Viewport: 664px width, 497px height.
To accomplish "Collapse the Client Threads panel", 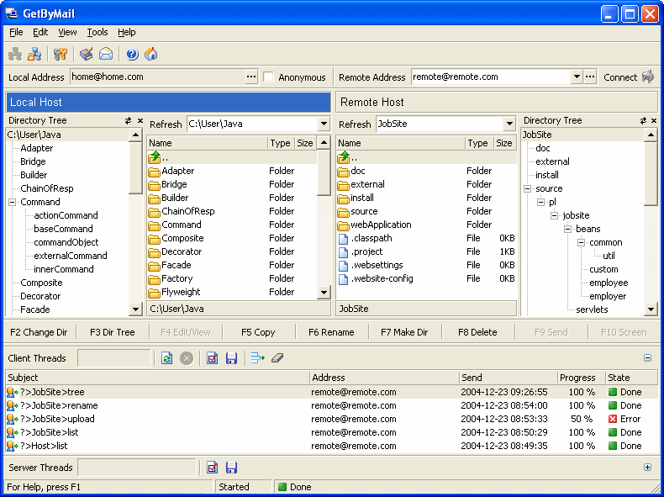I will (647, 358).
